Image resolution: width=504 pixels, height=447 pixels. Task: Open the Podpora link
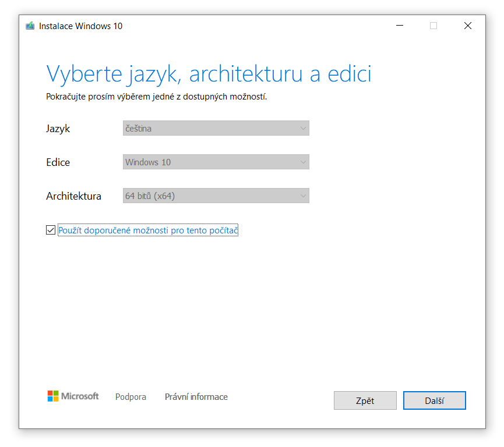tap(131, 397)
